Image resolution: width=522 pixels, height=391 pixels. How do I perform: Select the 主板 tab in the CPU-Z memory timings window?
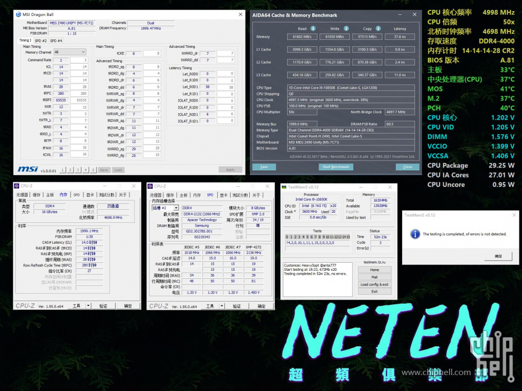[x=50, y=195]
